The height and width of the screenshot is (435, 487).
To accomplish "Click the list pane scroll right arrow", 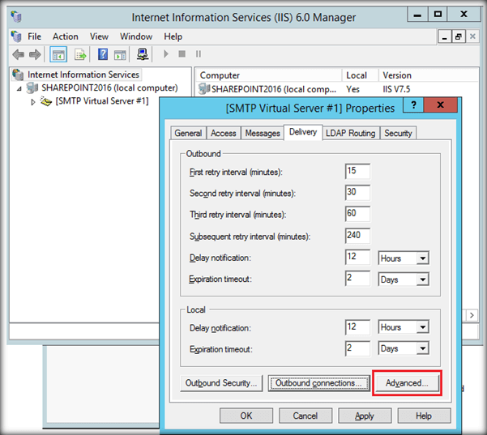I will tap(472, 315).
